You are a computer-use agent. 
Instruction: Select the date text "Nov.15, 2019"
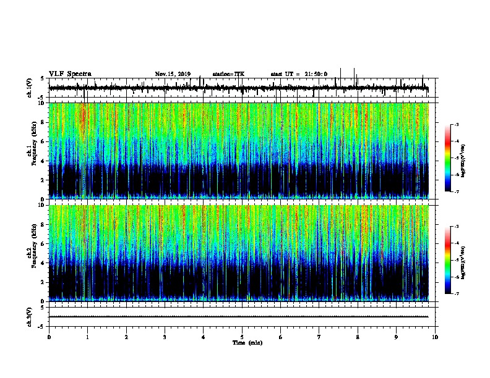[x=173, y=74]
